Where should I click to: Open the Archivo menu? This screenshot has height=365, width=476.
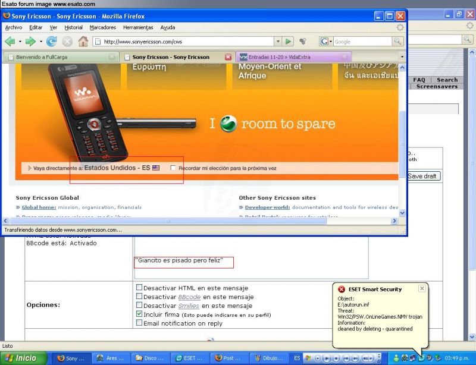point(14,27)
